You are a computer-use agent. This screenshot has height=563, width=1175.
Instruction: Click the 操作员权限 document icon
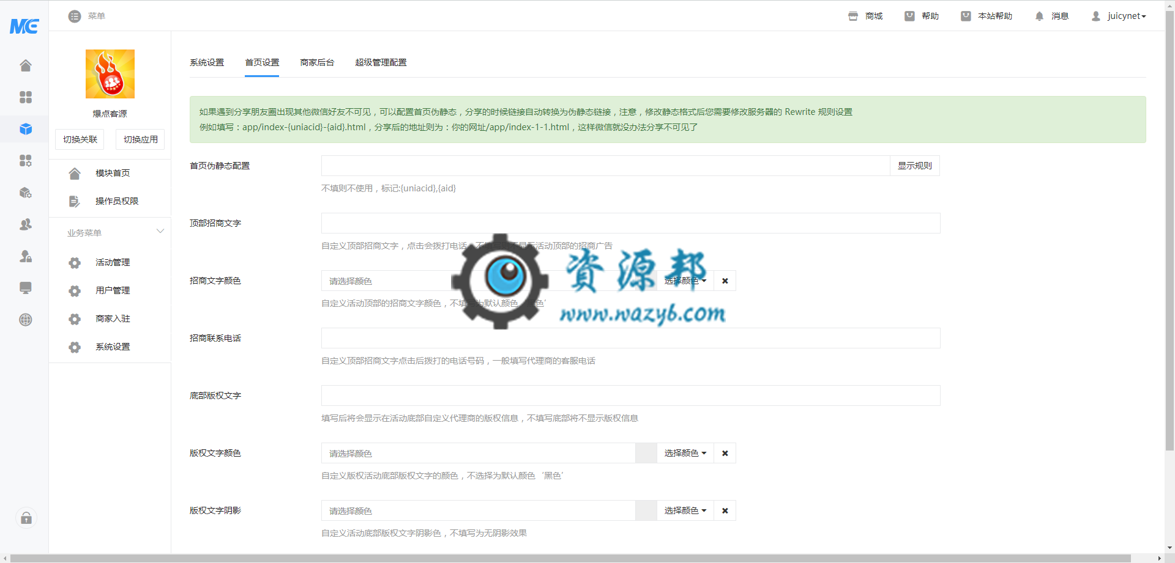click(75, 202)
